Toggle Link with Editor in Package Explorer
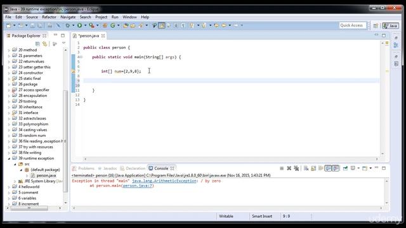Image resolution: width=406 pixels, height=228 pixels. tap(45, 44)
